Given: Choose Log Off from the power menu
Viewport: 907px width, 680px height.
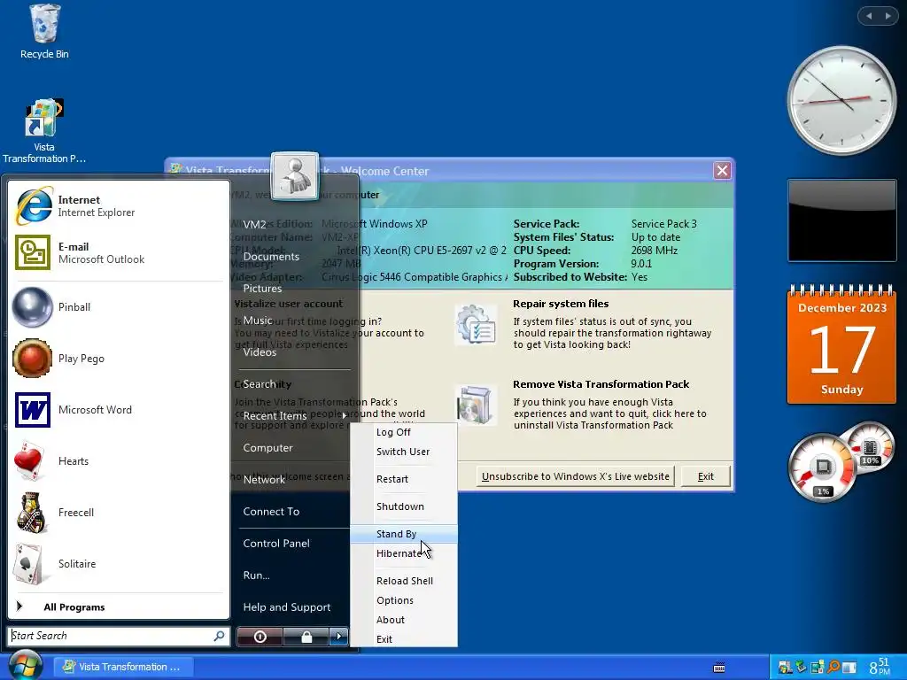Looking at the screenshot, I should coord(404,432).
